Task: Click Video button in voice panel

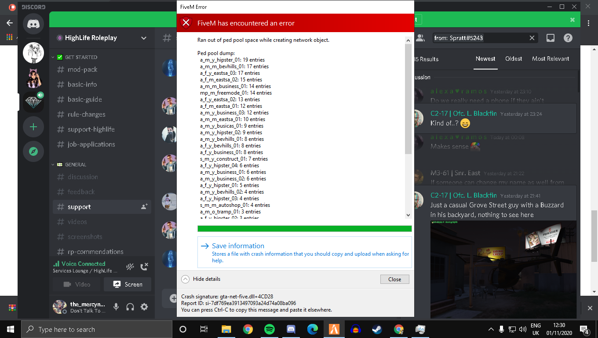Action: pyautogui.click(x=77, y=284)
